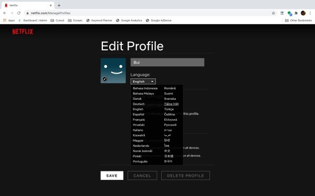Open Apps bookmark shortcut
This screenshot has height=196, width=315.
click(x=9, y=20)
